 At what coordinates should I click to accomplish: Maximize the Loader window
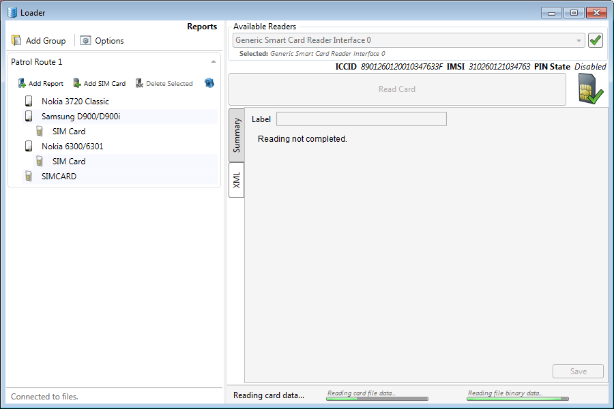tap(574, 13)
